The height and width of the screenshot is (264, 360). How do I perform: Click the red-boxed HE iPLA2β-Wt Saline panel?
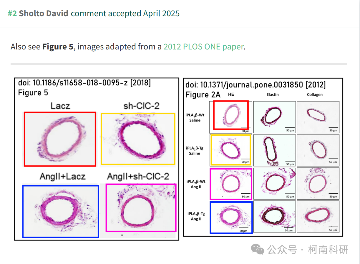tap(231, 115)
